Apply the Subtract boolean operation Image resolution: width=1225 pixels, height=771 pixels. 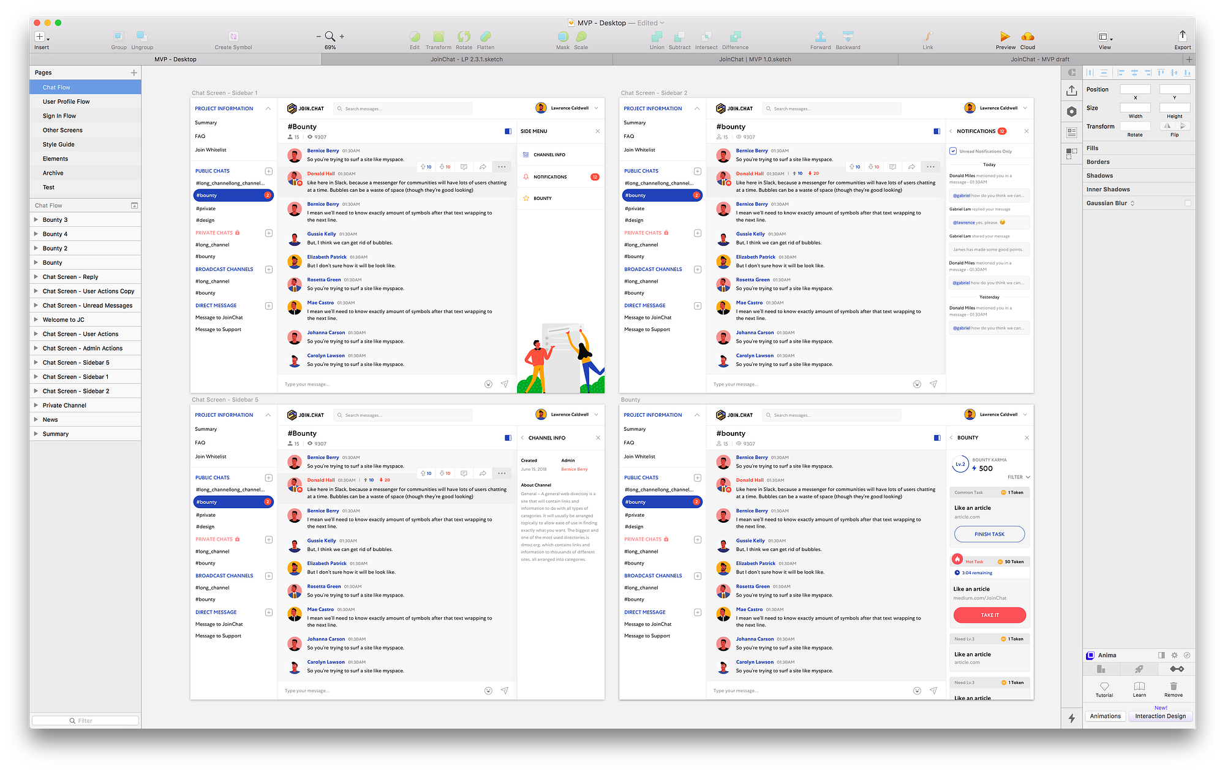pyautogui.click(x=679, y=37)
